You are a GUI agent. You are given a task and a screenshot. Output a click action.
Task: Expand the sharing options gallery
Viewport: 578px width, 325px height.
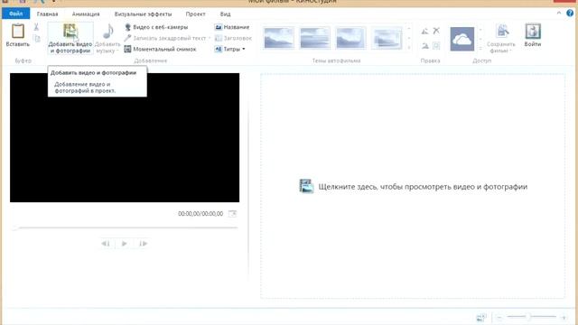(x=480, y=48)
